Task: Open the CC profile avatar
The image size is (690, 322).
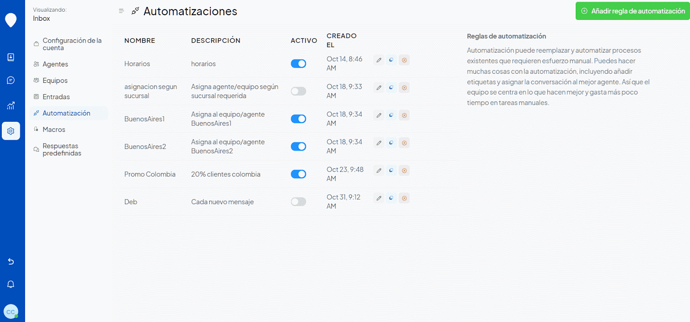Action: pyautogui.click(x=11, y=312)
